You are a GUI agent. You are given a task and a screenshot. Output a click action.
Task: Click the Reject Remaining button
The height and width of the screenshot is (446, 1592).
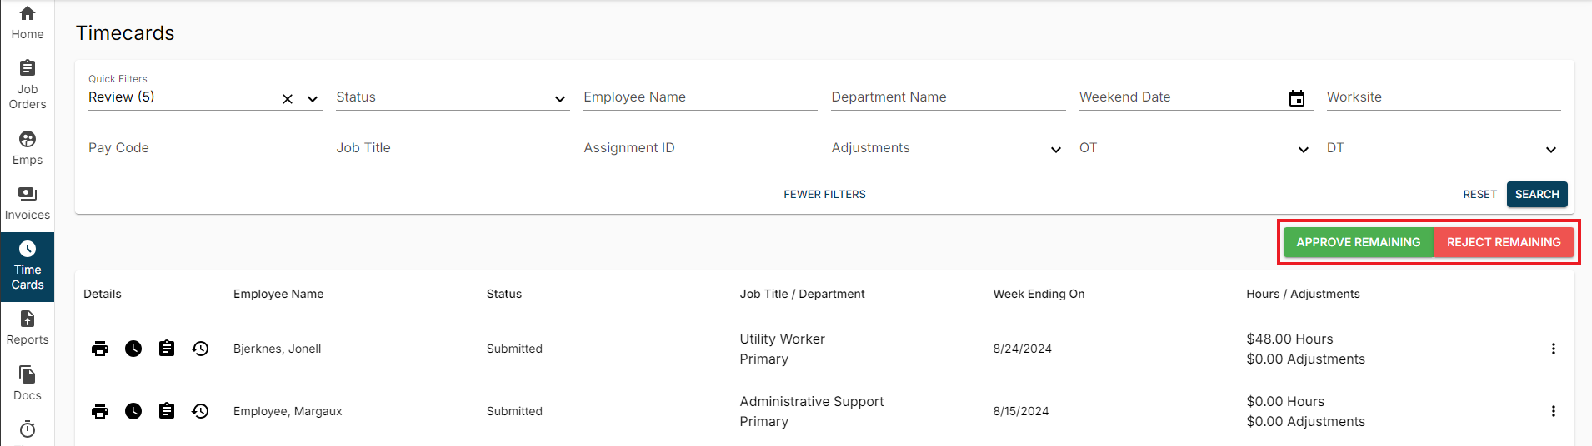click(x=1504, y=242)
